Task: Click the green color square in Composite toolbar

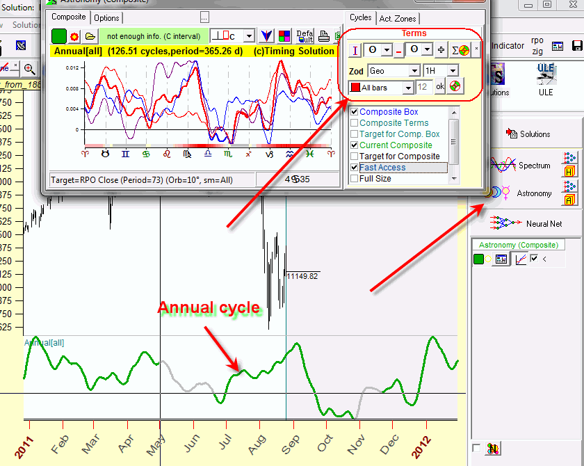Action: (x=59, y=36)
